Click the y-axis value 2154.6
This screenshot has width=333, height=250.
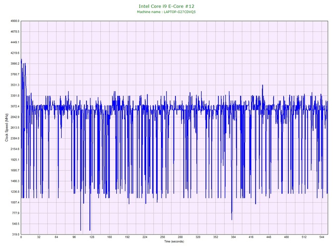[x=15, y=149]
